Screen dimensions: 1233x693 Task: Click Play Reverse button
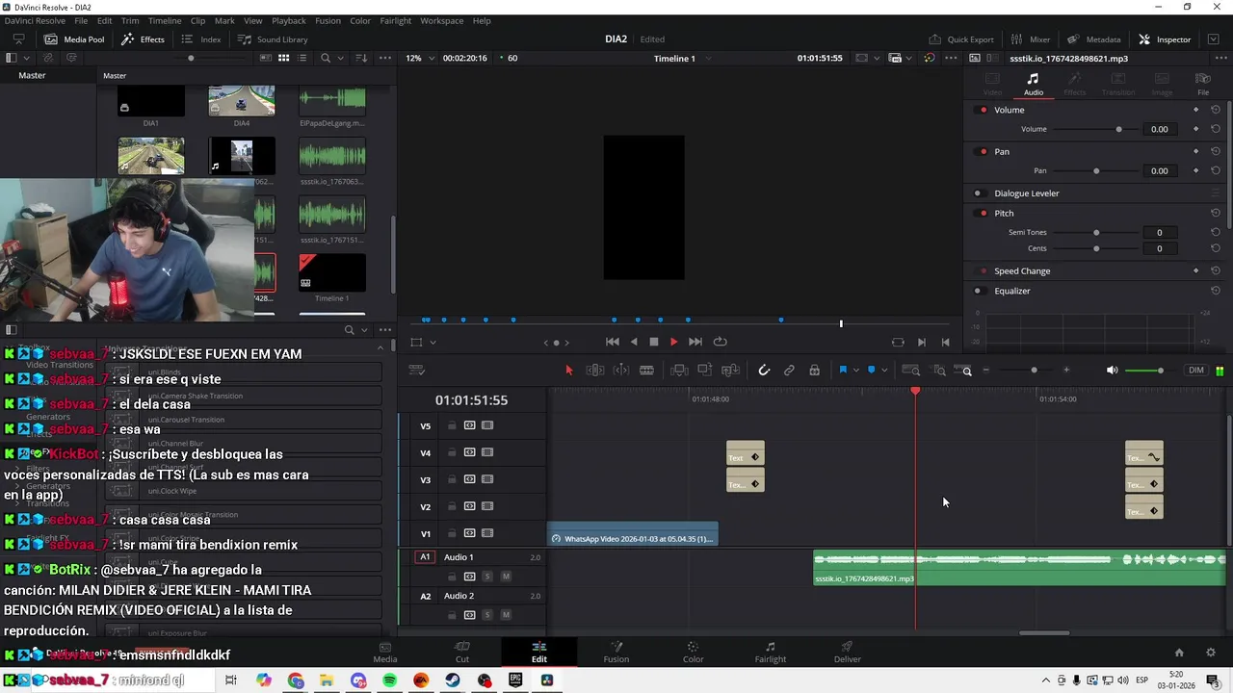click(633, 342)
